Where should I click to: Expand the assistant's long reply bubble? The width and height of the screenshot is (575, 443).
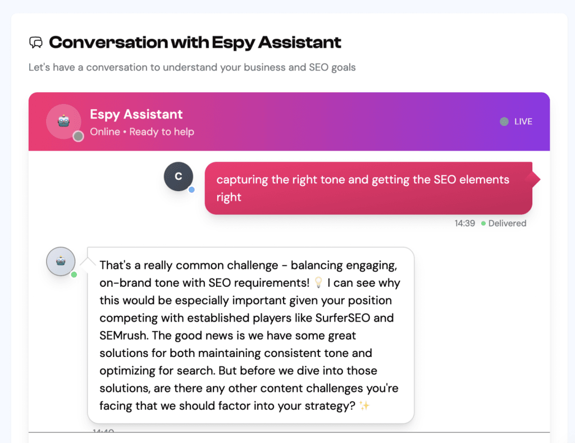click(250, 334)
